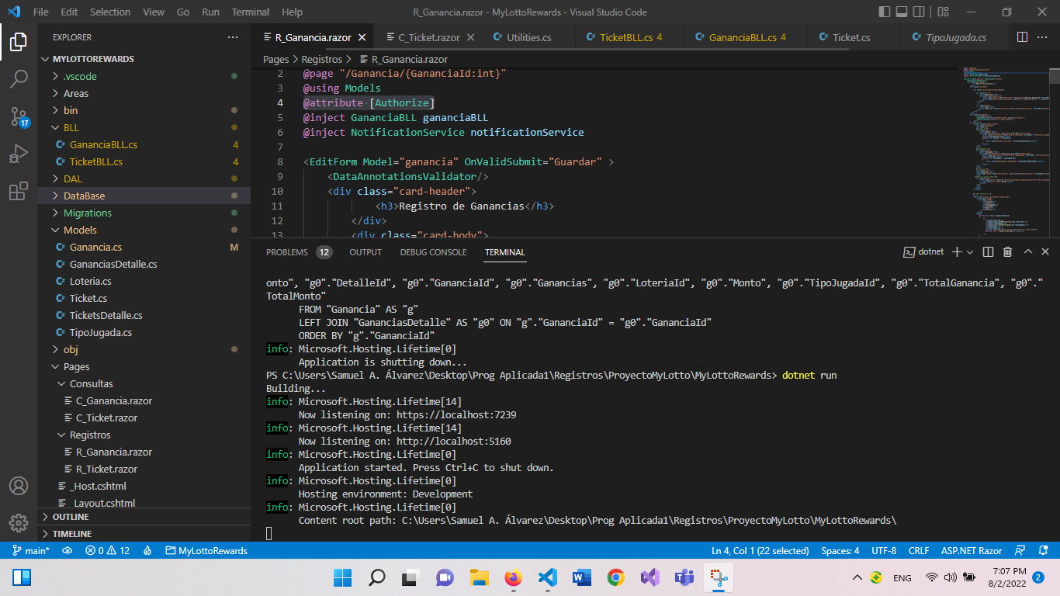Maximize the terminal panel size
This screenshot has width=1060, height=596.
pos(1027,251)
